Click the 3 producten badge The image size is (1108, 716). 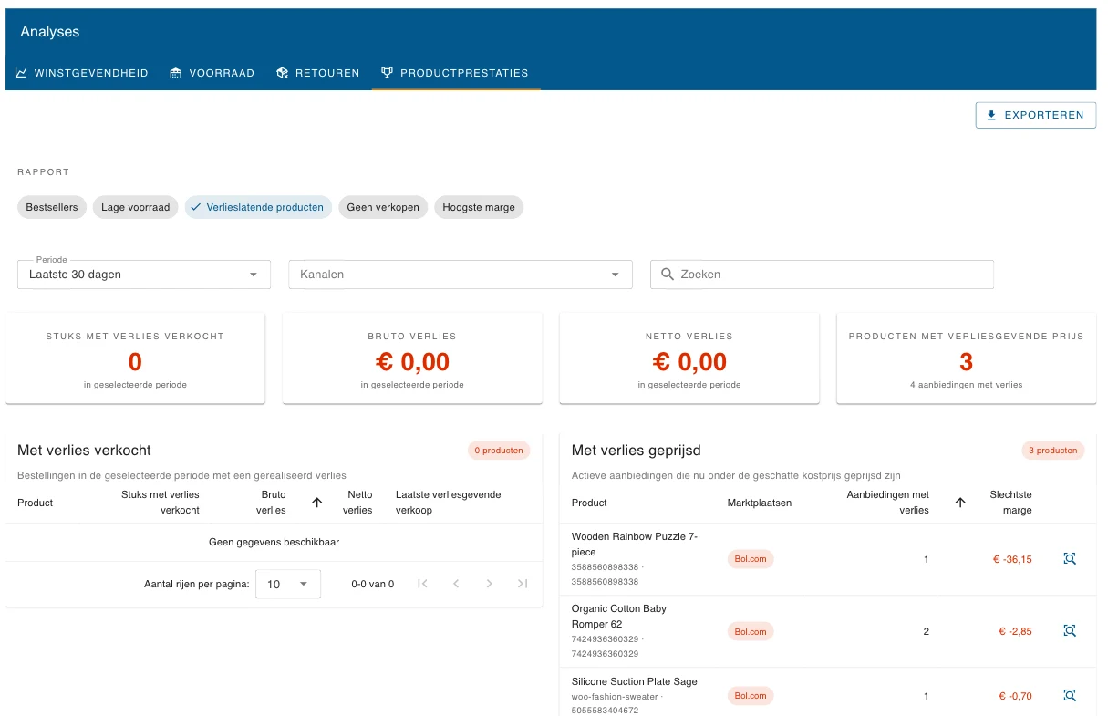tap(1053, 451)
